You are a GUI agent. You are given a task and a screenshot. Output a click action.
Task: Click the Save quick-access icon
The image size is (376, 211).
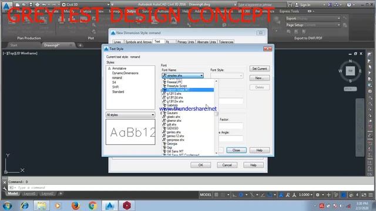31,5
